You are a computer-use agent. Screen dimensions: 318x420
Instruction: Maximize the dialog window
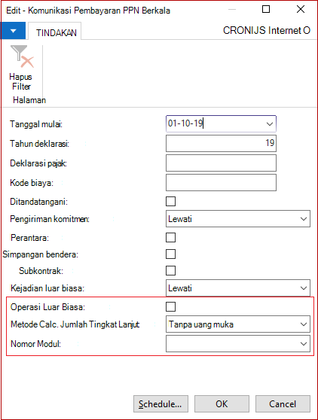pyautogui.click(x=266, y=9)
